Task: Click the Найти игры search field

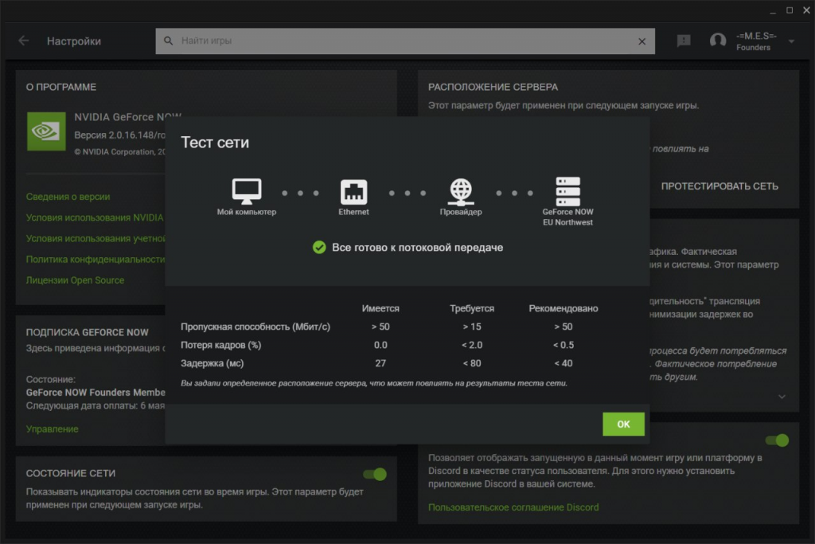Action: (398, 41)
